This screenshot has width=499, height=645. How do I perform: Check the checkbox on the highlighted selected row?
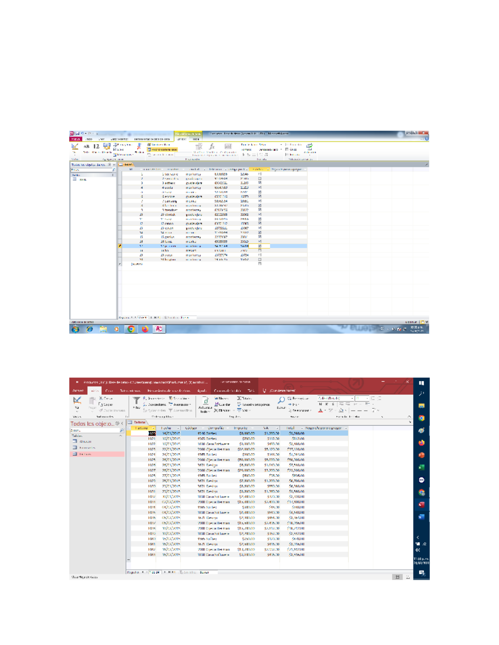(x=260, y=246)
